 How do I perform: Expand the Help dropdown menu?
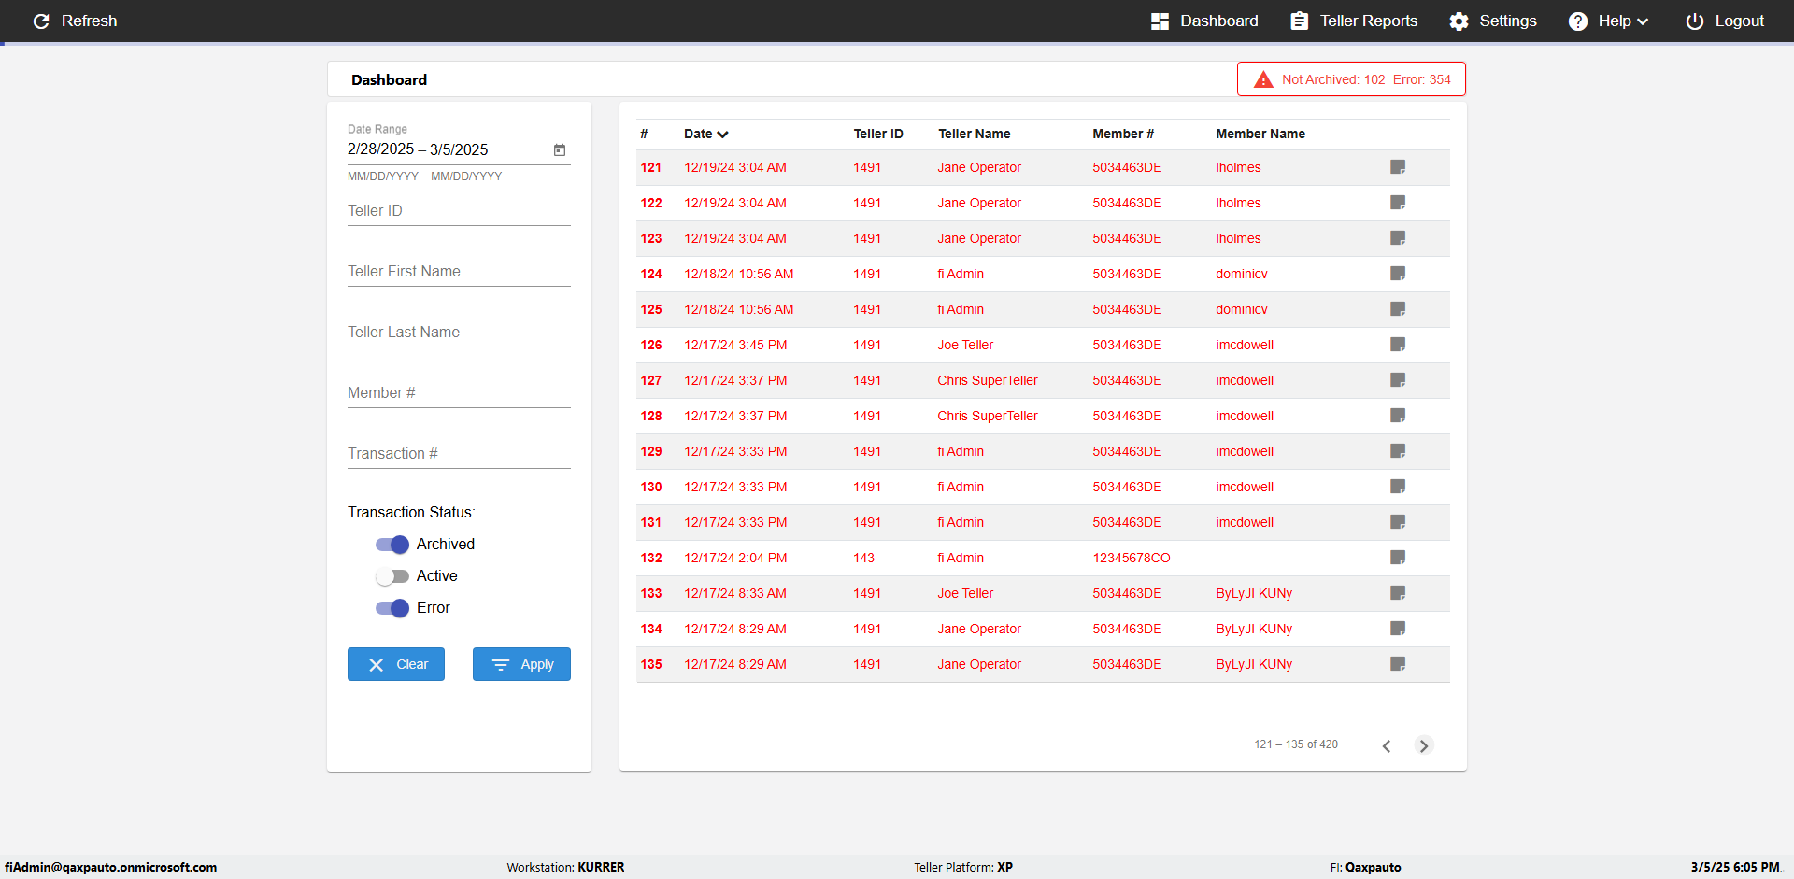pyautogui.click(x=1608, y=21)
